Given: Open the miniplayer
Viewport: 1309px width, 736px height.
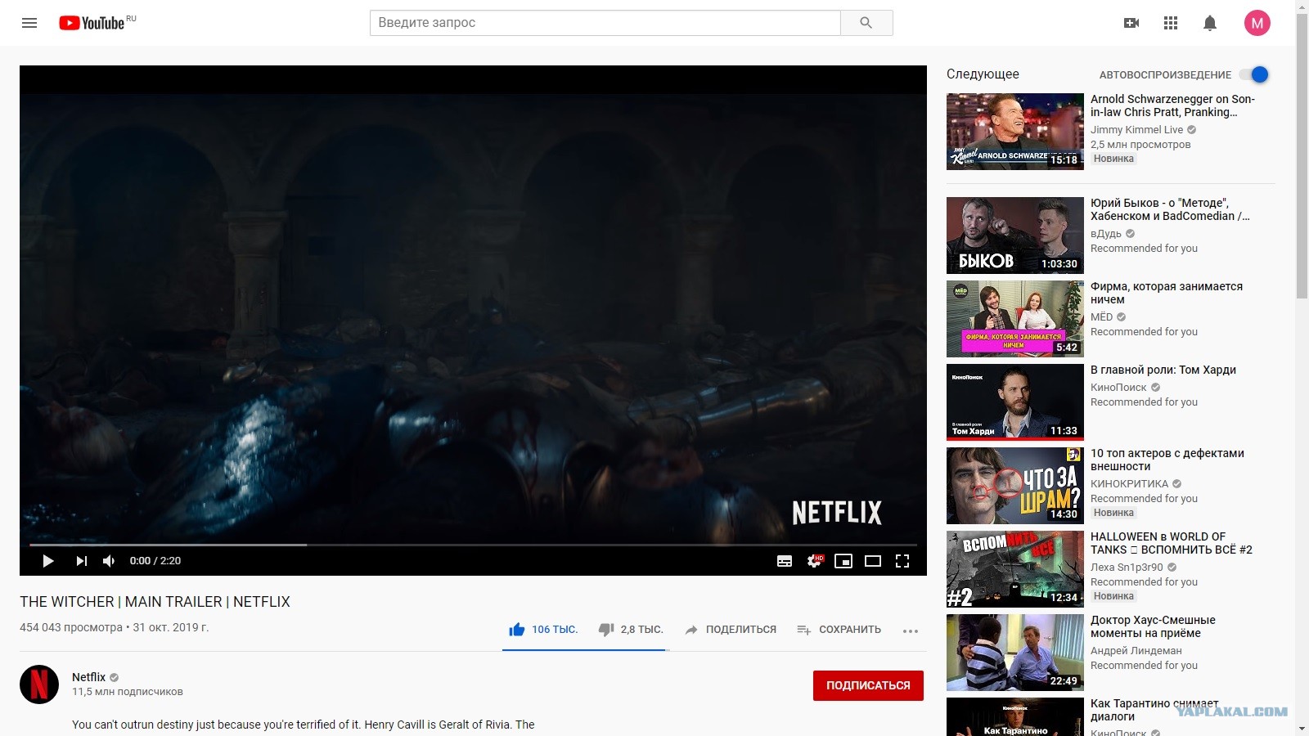Looking at the screenshot, I should pos(843,561).
